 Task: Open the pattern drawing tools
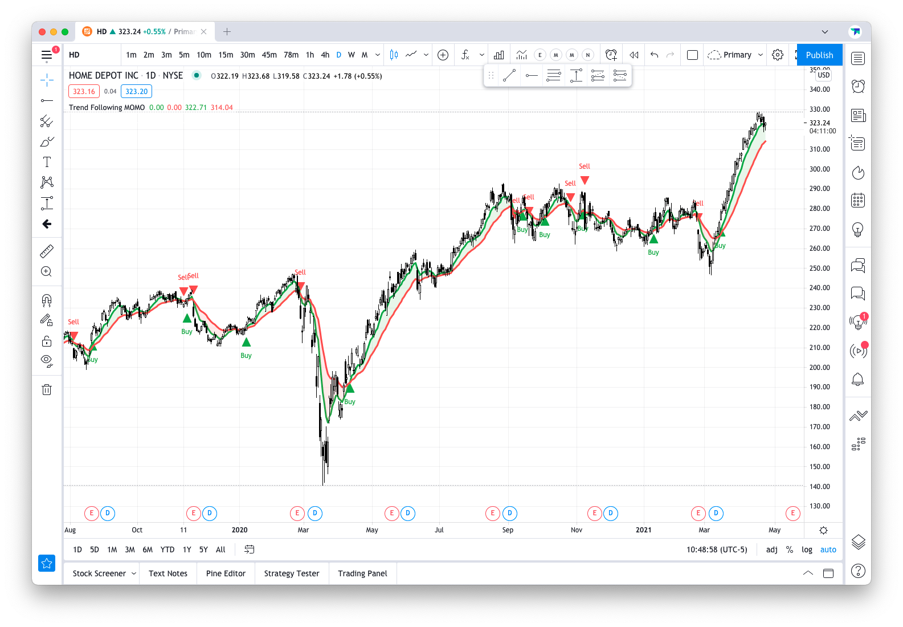point(47,182)
